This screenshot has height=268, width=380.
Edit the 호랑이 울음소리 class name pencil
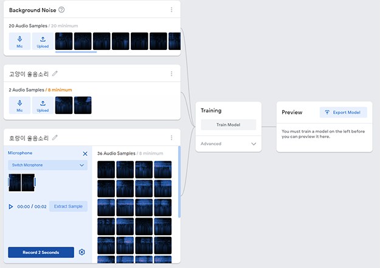tap(55, 138)
